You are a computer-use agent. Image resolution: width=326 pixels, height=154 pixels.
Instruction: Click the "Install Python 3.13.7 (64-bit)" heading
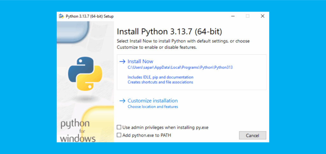coord(169,32)
